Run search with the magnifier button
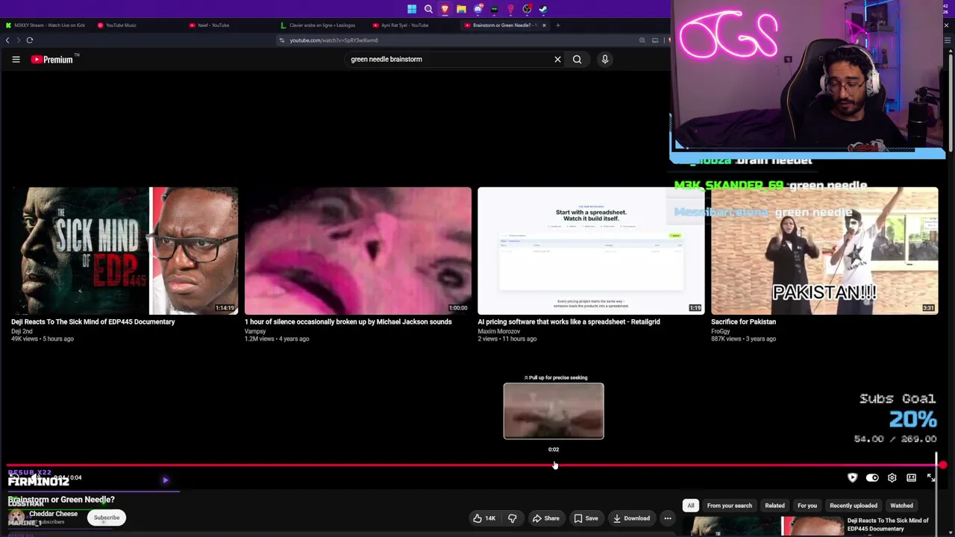 577,60
